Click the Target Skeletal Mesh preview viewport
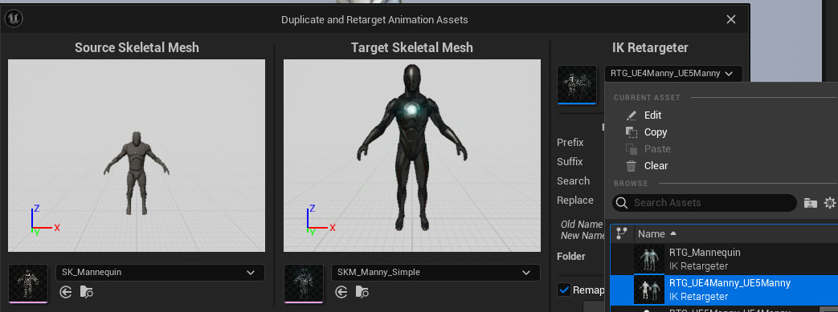The width and height of the screenshot is (838, 312). 412,156
